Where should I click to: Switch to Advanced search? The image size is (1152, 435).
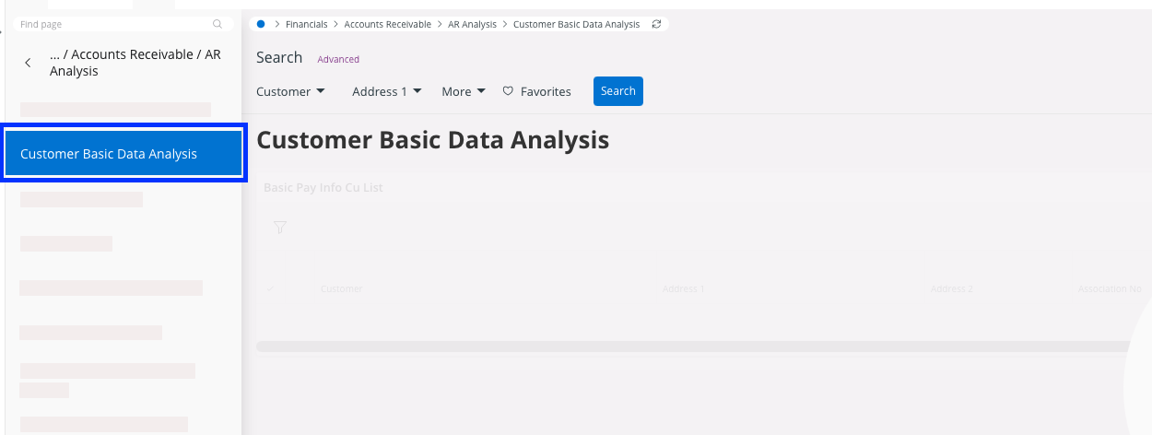[338, 59]
